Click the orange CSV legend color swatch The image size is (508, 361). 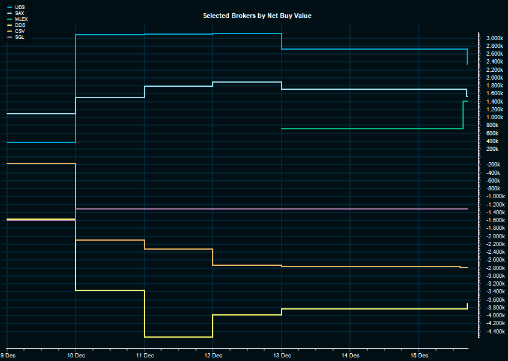pos(10,31)
